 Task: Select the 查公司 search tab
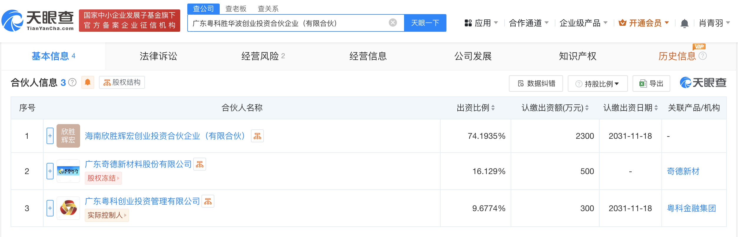203,9
